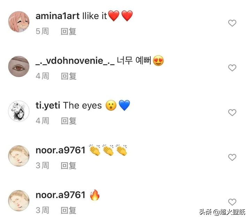Reply to noor.a9761's clapping hands comment
Screen dimensions: 251x221
click(x=68, y=165)
